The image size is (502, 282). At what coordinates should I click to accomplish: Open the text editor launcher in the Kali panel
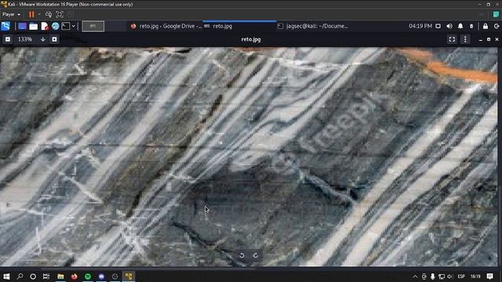pyautogui.click(x=45, y=26)
